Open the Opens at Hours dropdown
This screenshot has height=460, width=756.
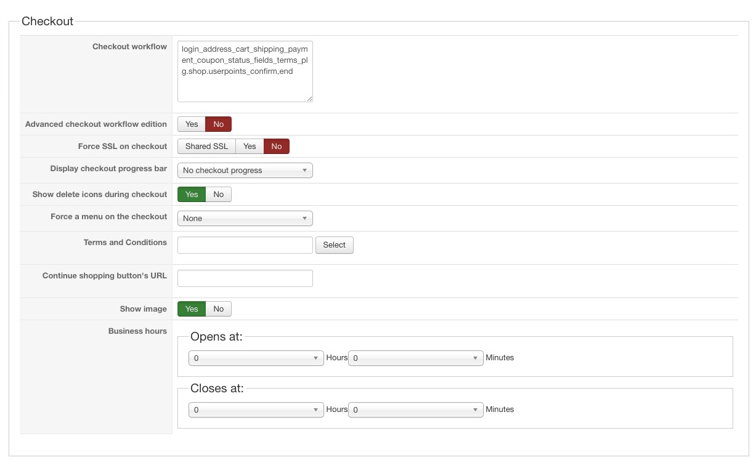[256, 358]
